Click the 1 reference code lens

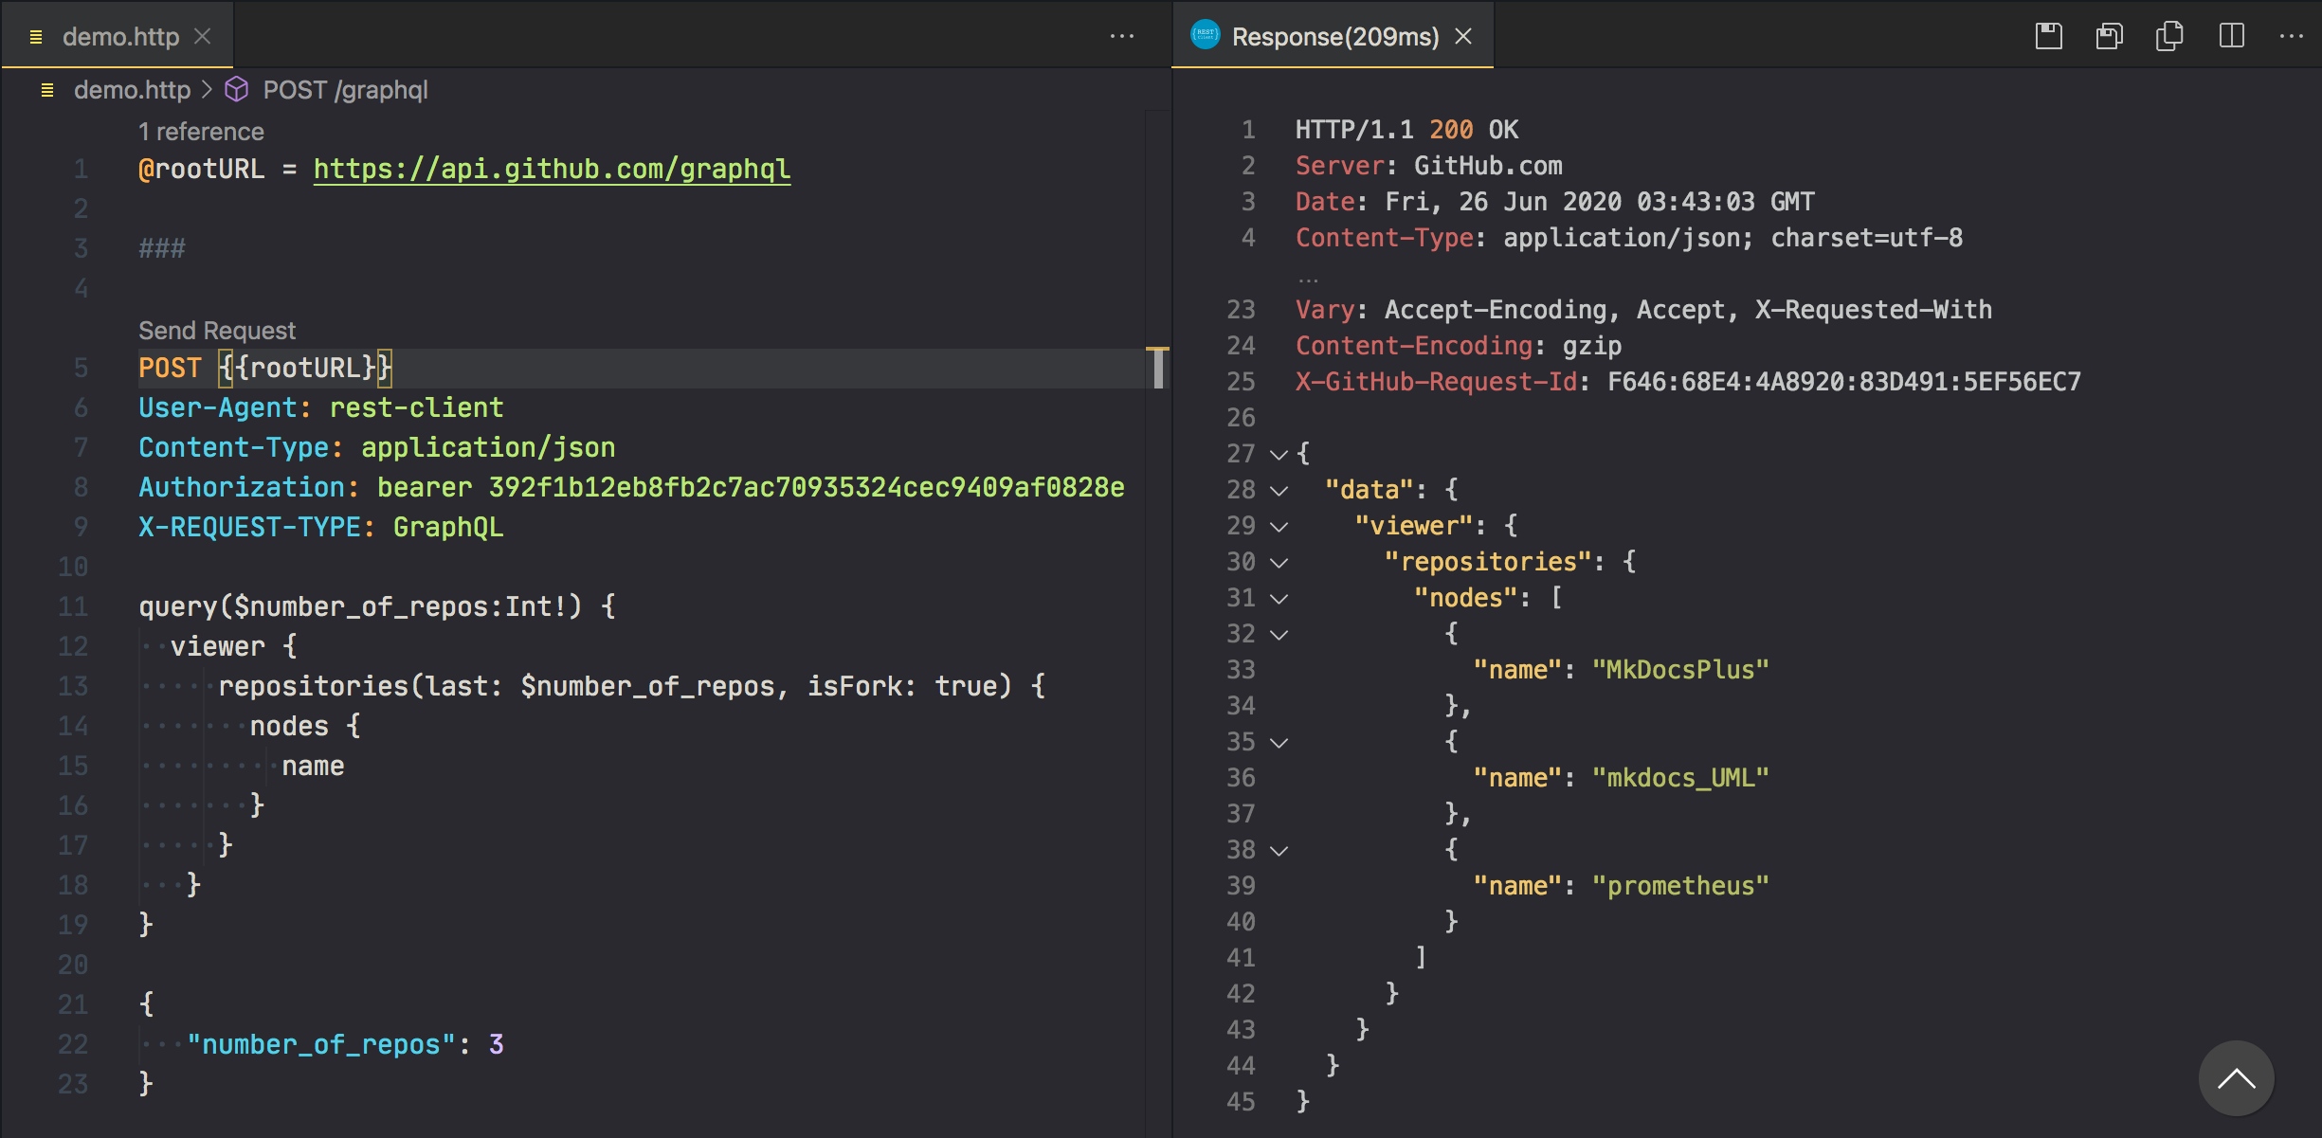point(201,131)
